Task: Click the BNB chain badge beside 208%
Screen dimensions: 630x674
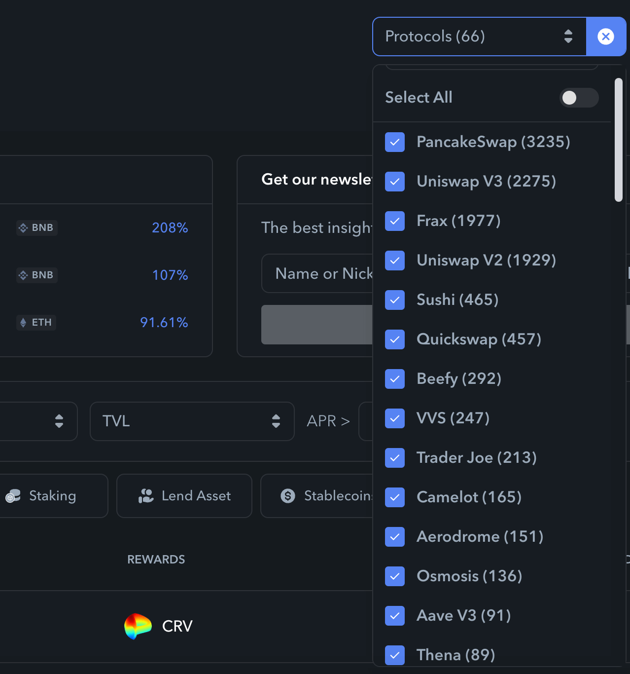Action: point(37,228)
